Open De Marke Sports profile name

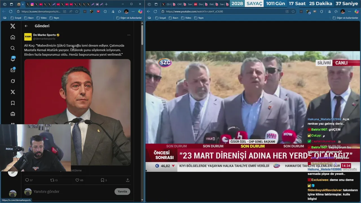click(45, 35)
